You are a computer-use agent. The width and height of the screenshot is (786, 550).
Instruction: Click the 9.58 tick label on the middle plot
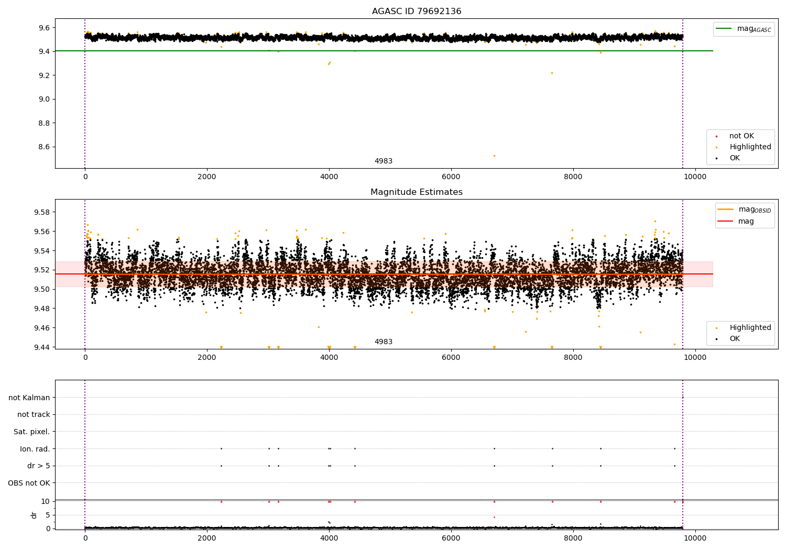pos(41,213)
